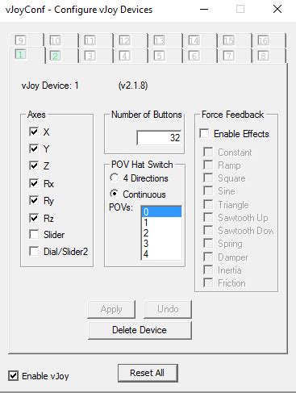Select 1 in the POVs list
This screenshot has height=393, width=296.
161,223
